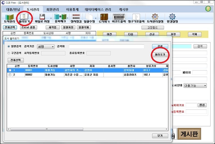
Task: Close the dialog with 닫기 button
Action: pos(160,136)
